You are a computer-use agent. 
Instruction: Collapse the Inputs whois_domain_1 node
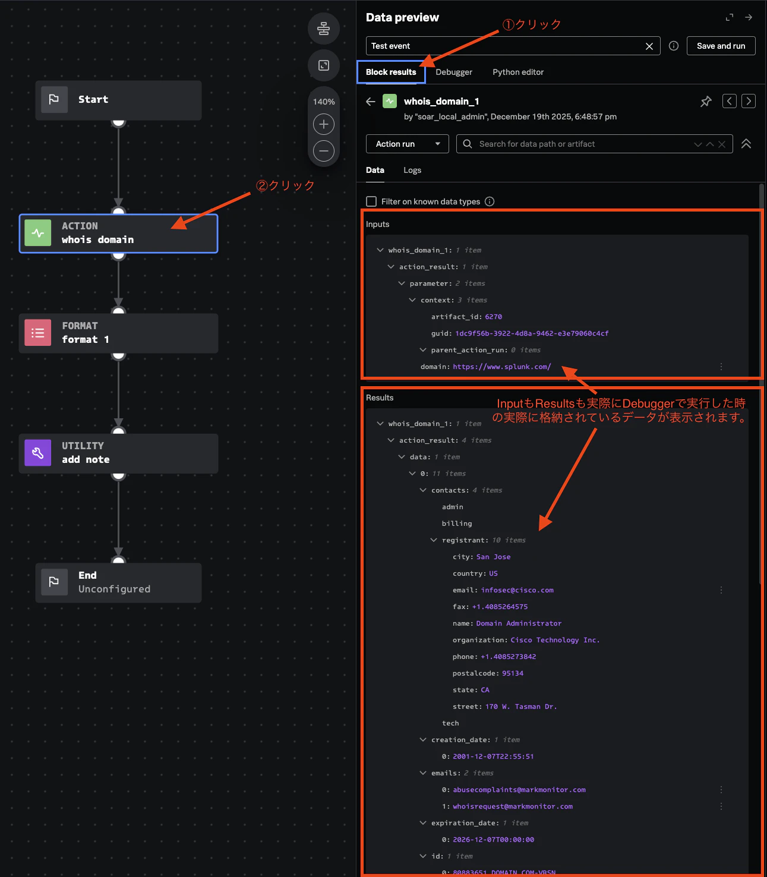[380, 250]
